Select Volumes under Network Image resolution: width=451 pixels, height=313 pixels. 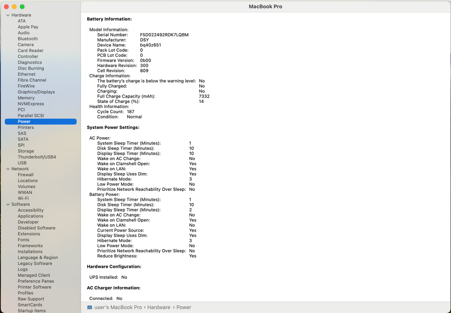point(26,186)
